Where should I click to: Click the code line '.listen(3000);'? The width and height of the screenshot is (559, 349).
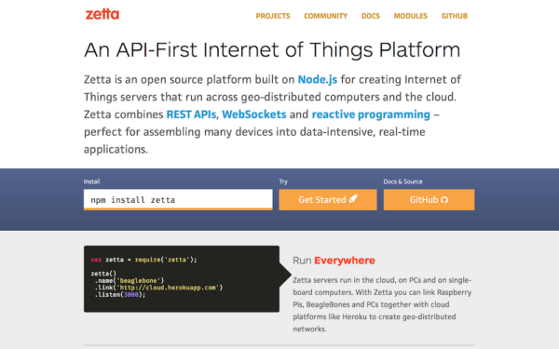tap(120, 294)
